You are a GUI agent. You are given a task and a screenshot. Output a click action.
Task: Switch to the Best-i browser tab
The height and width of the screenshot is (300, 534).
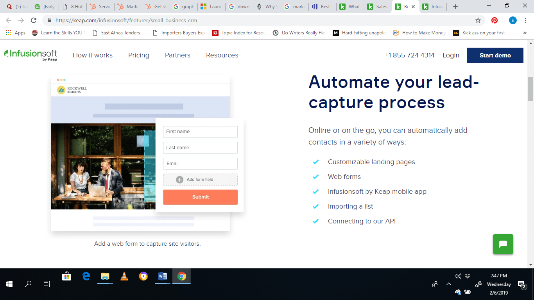[x=323, y=7]
